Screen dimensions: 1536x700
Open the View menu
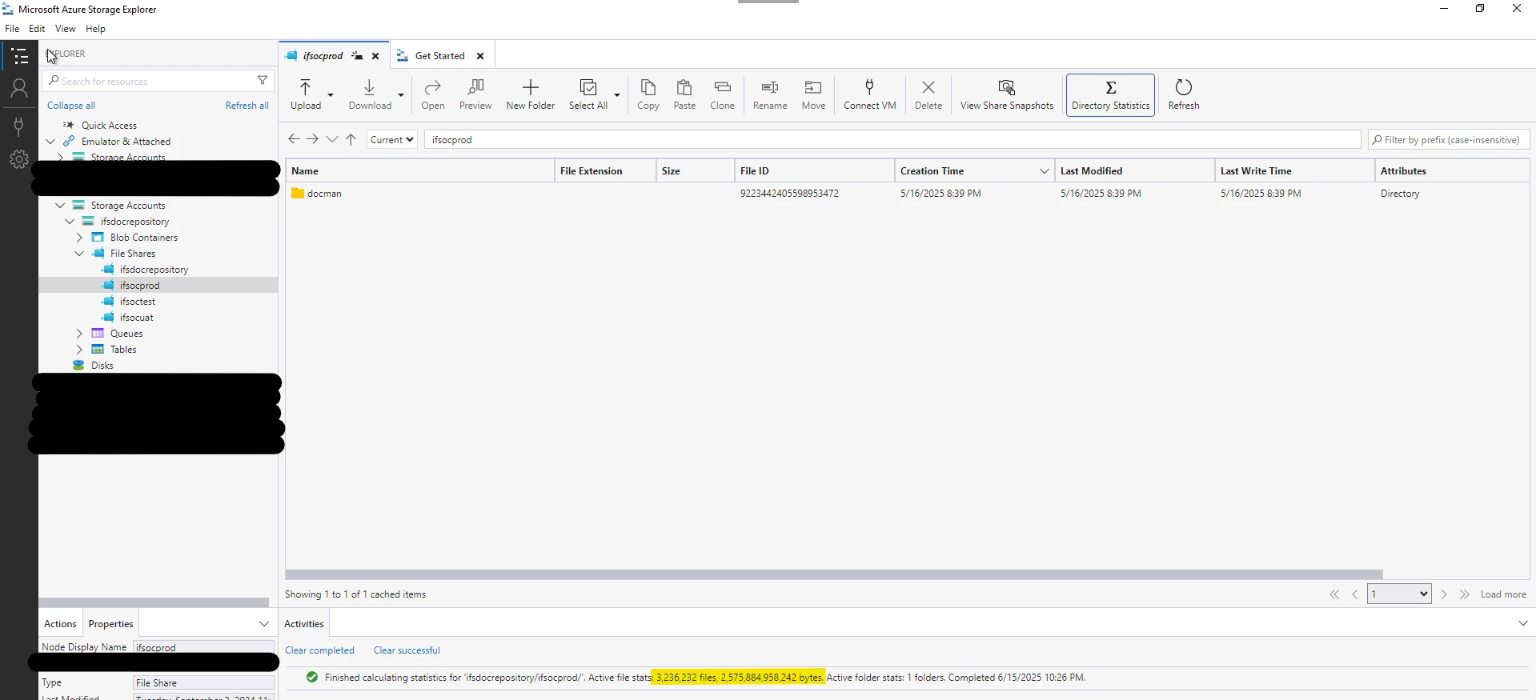tap(66, 29)
